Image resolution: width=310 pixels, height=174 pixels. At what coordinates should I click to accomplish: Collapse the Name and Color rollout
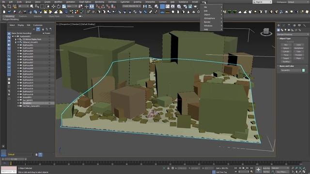[286, 66]
